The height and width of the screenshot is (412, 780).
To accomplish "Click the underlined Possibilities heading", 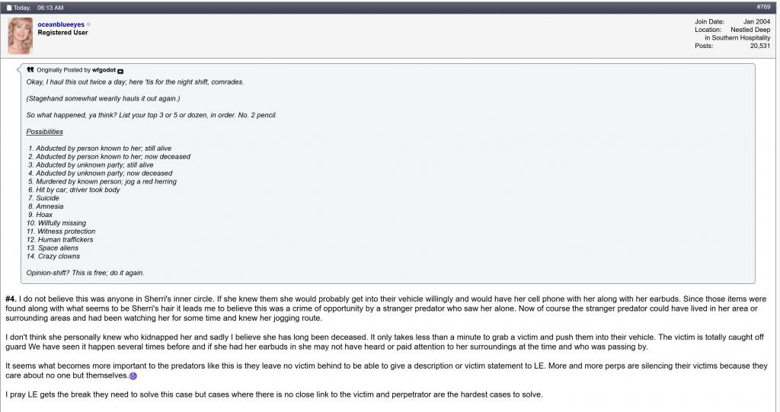I will [x=44, y=132].
